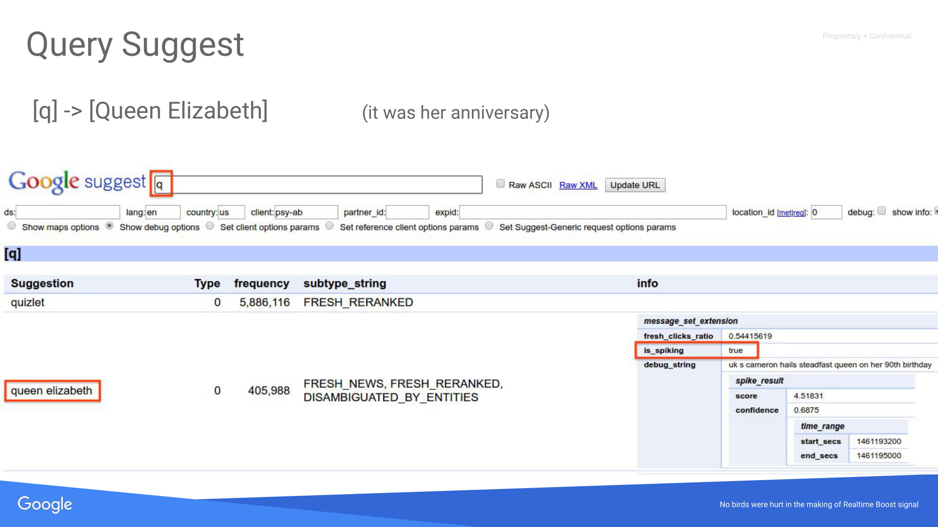The width and height of the screenshot is (938, 527).
Task: Focus the ds input field
Action: (68, 212)
